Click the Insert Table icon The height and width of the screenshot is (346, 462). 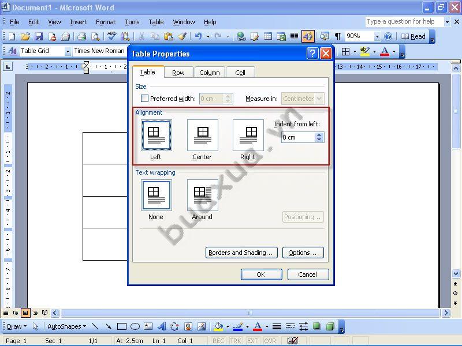tap(268, 36)
